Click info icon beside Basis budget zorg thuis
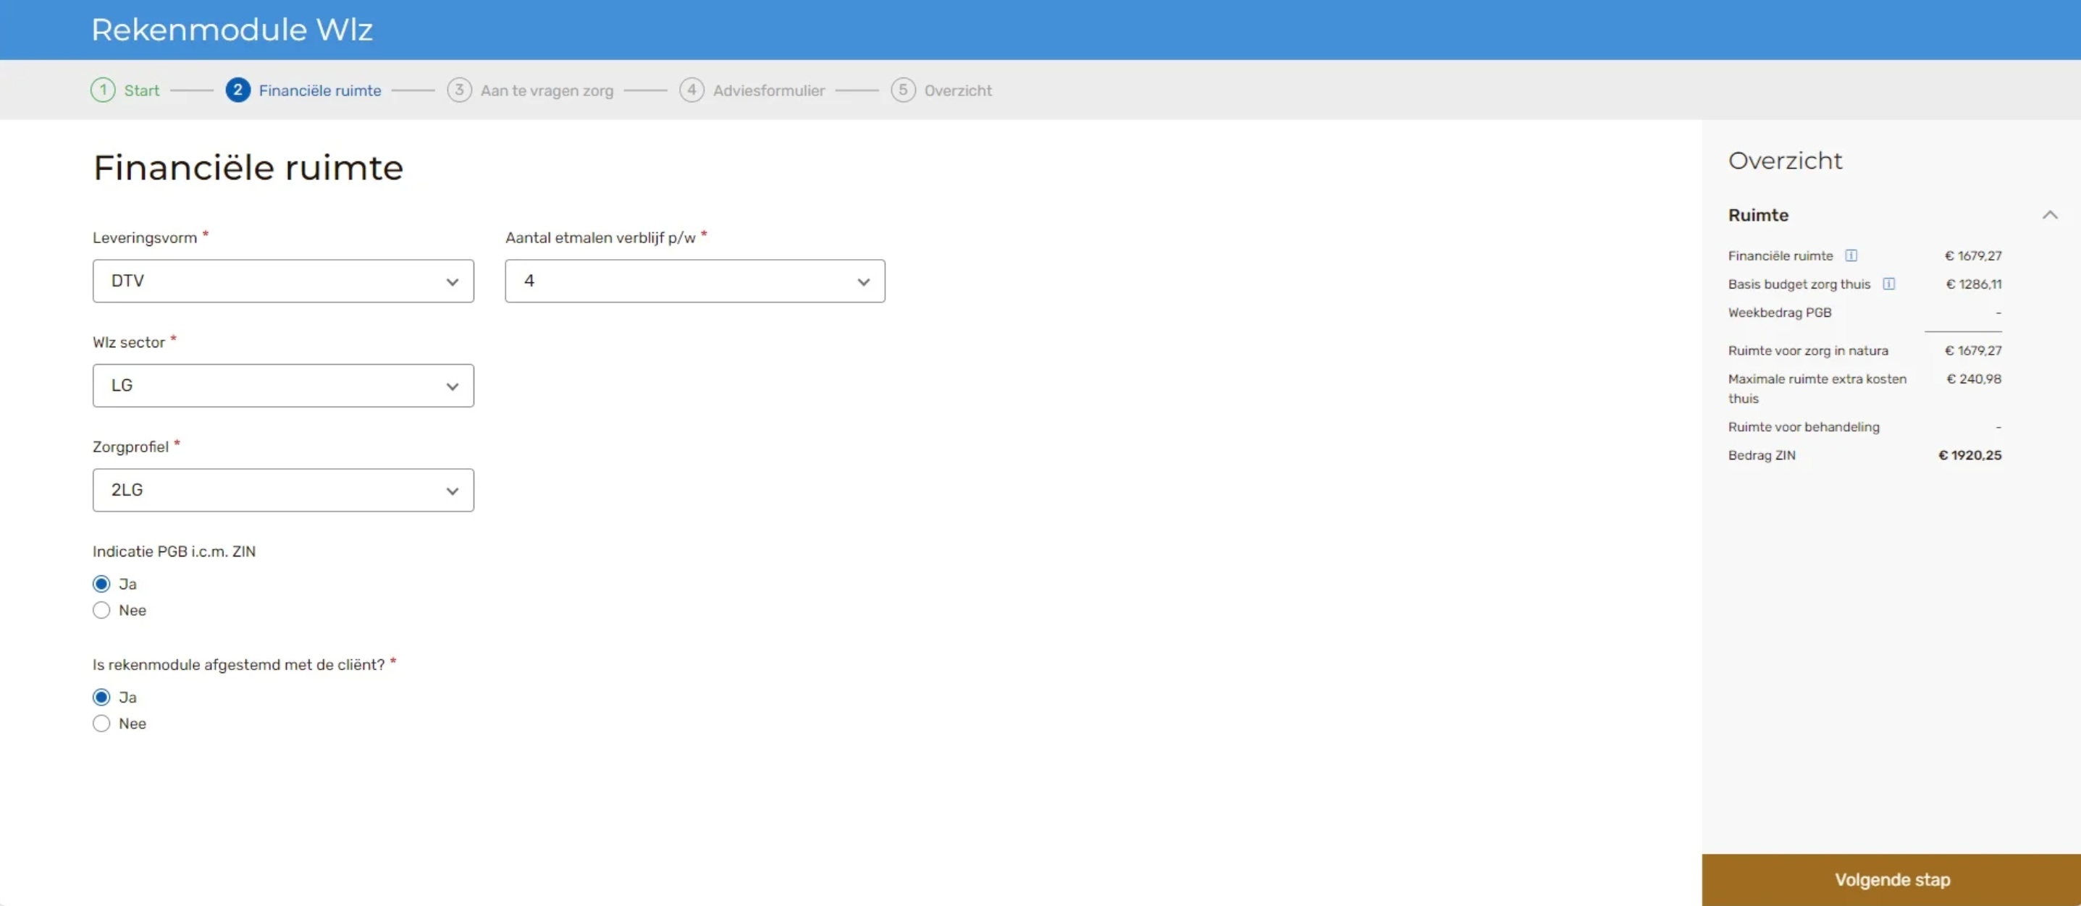This screenshot has width=2081, height=906. (1888, 284)
